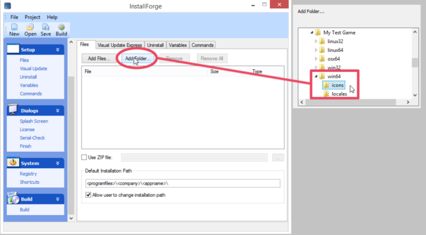
Task: Click the System section gear icon
Action: click(x=13, y=162)
